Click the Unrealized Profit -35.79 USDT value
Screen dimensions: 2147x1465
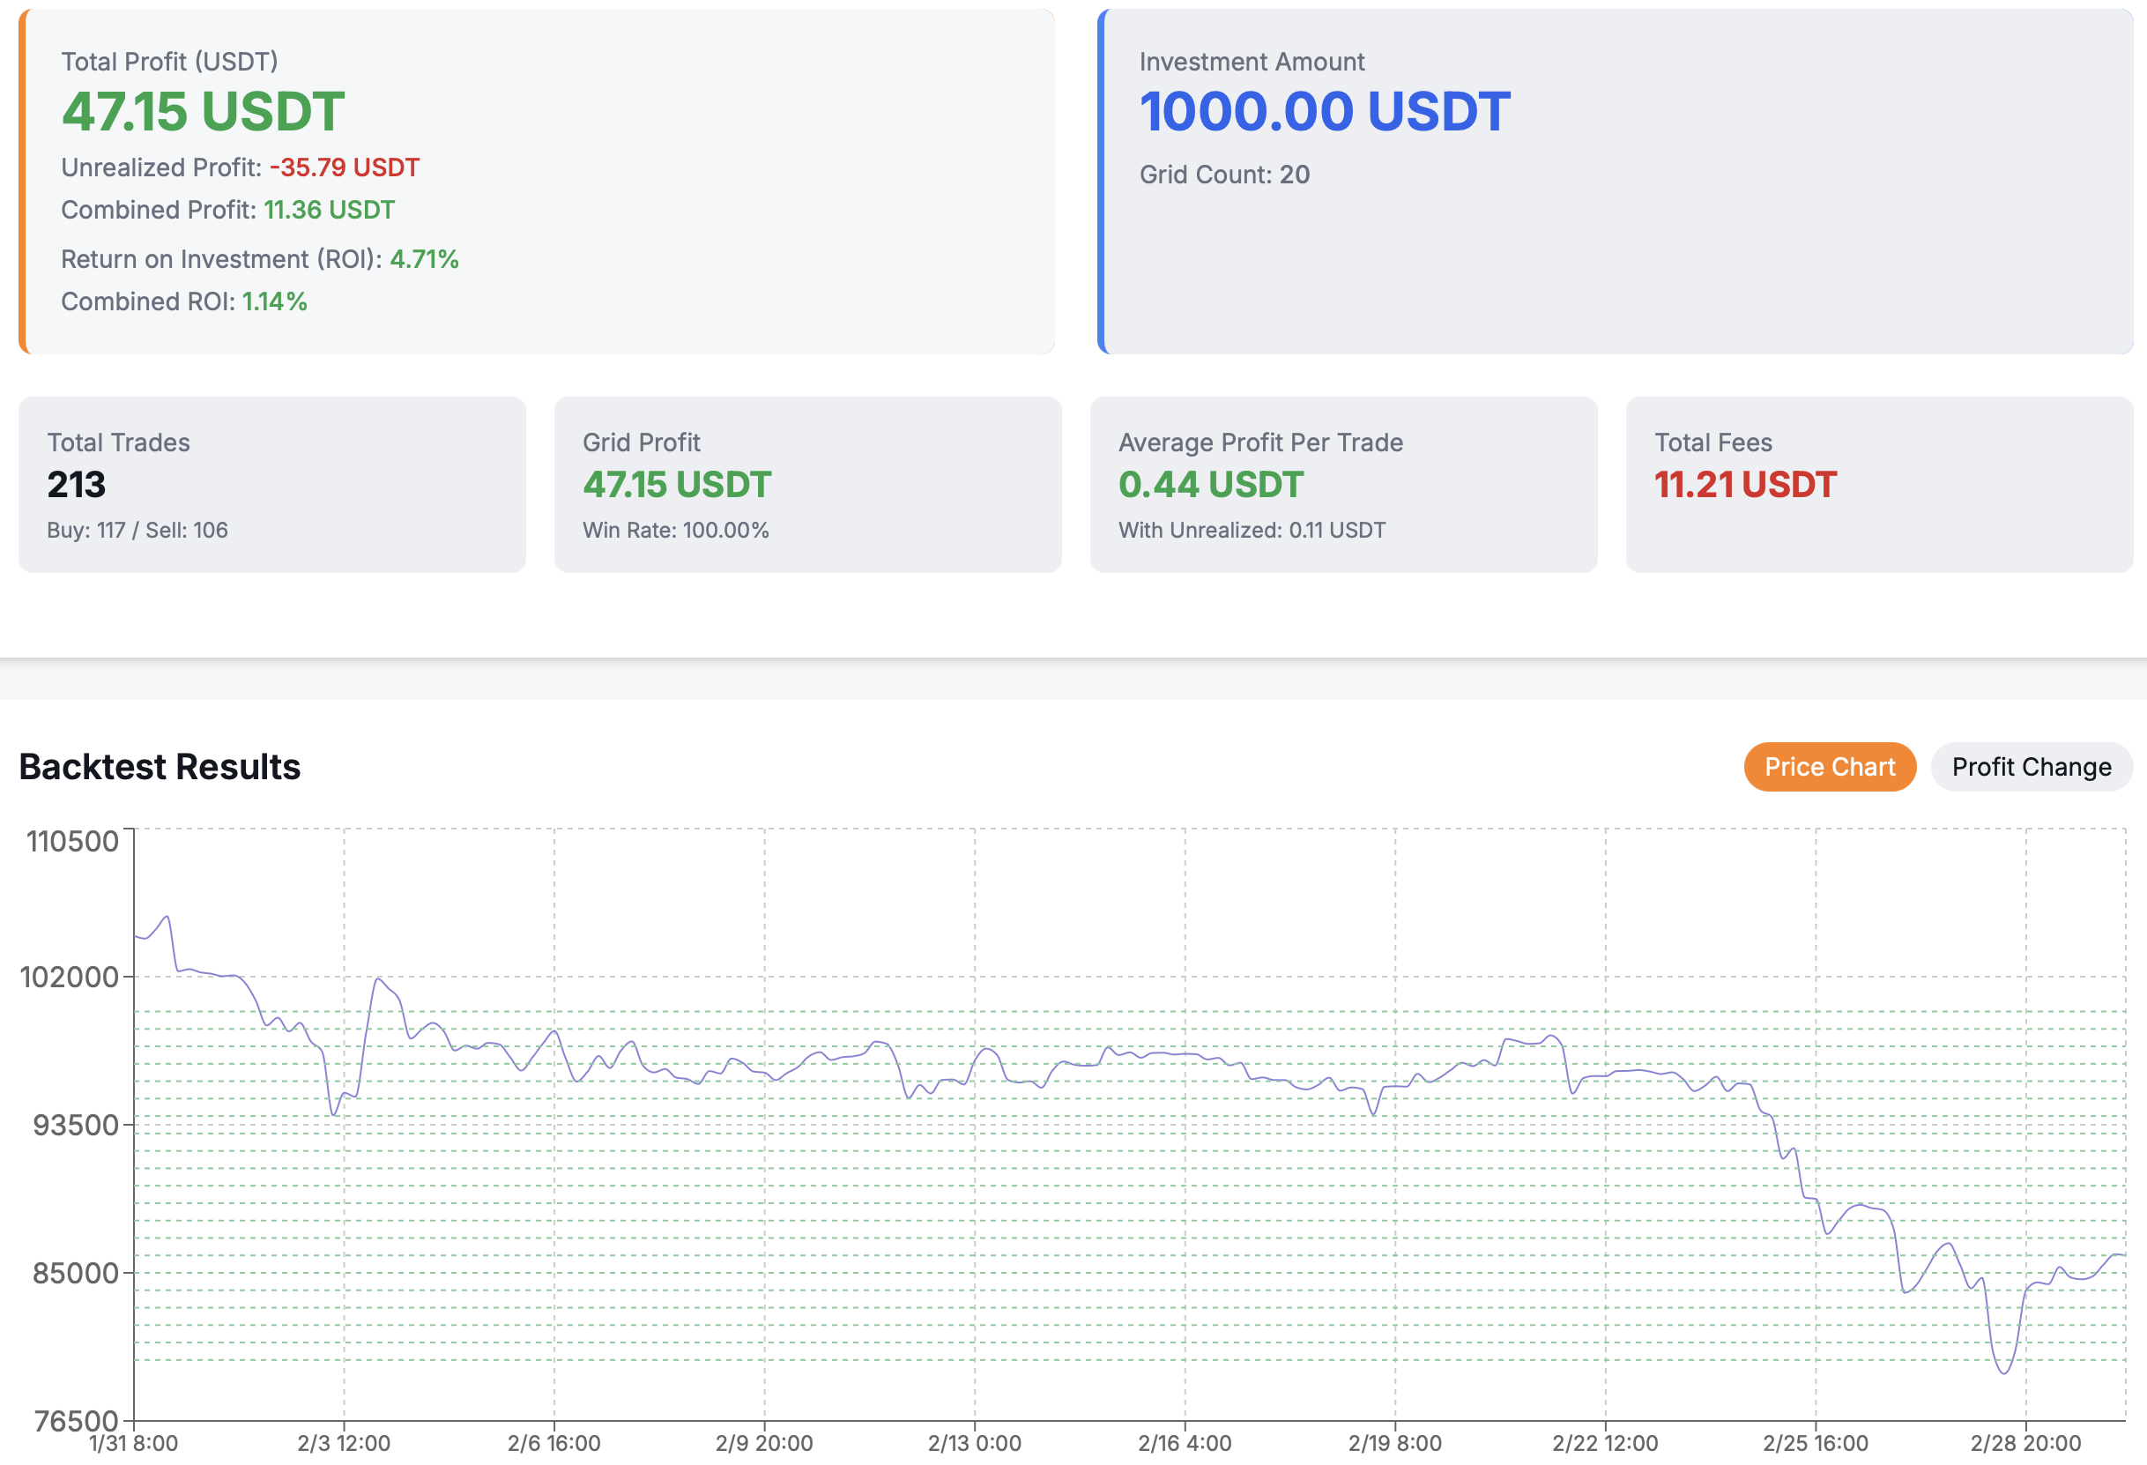(345, 167)
